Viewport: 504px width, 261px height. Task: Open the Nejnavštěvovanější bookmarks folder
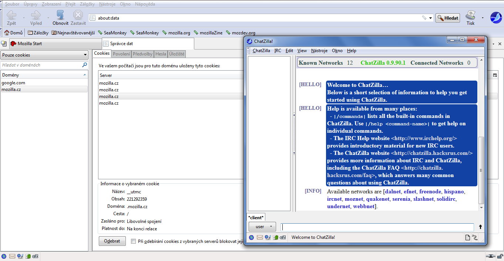click(x=73, y=33)
